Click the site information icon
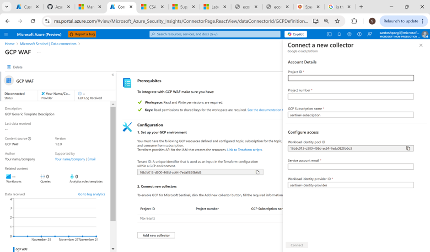Image resolution: width=430 pixels, height=252 pixels. 47,21
